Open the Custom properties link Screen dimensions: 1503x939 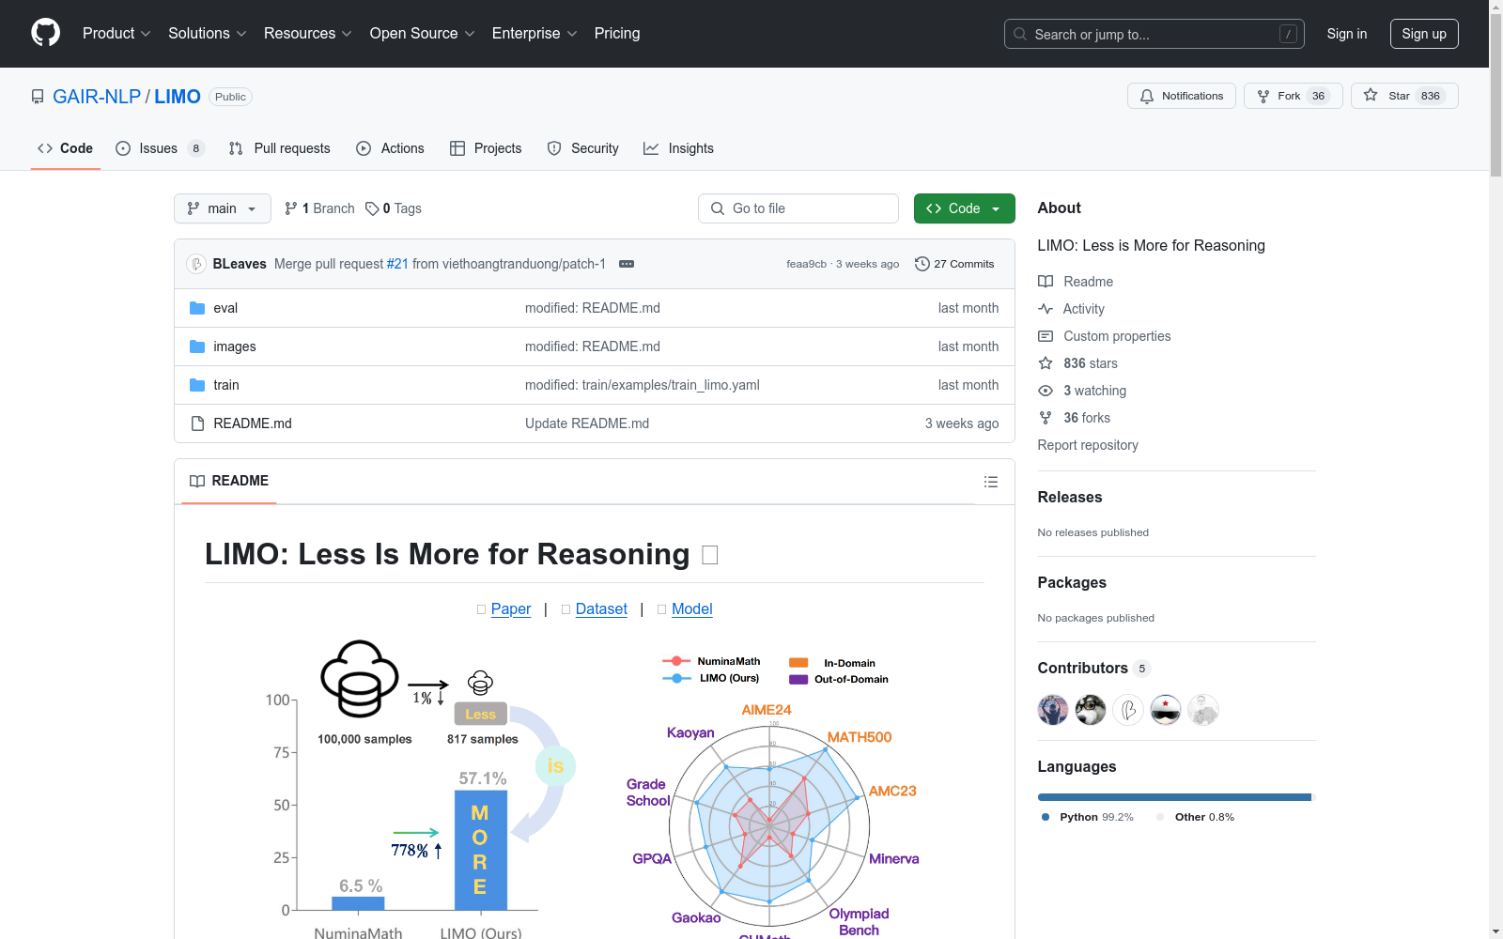point(1105,336)
